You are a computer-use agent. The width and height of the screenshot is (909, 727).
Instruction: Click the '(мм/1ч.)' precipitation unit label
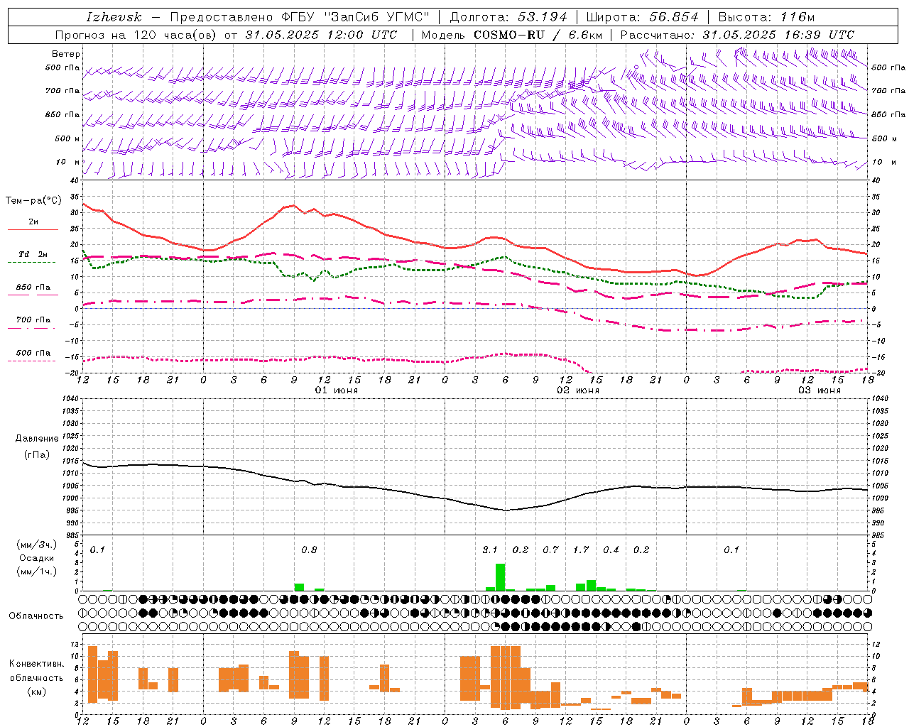click(36, 572)
